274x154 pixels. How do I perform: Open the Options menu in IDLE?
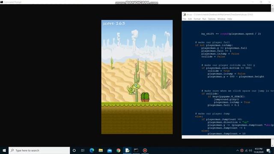click(211, 19)
